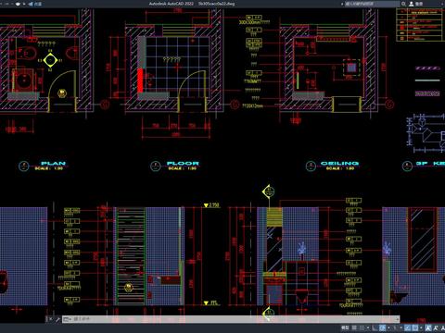Click the 2D object snap status icon
This screenshot has width=445, height=333.
point(415,327)
